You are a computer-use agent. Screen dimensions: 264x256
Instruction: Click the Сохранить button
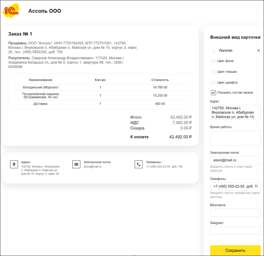(235, 250)
